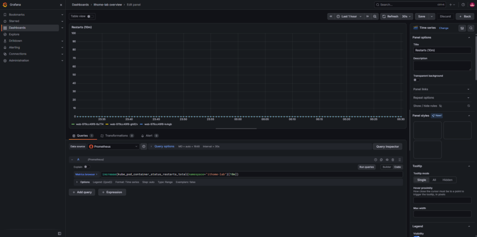Open Connections in the sidebar
This screenshot has width=477, height=237.
click(x=18, y=54)
